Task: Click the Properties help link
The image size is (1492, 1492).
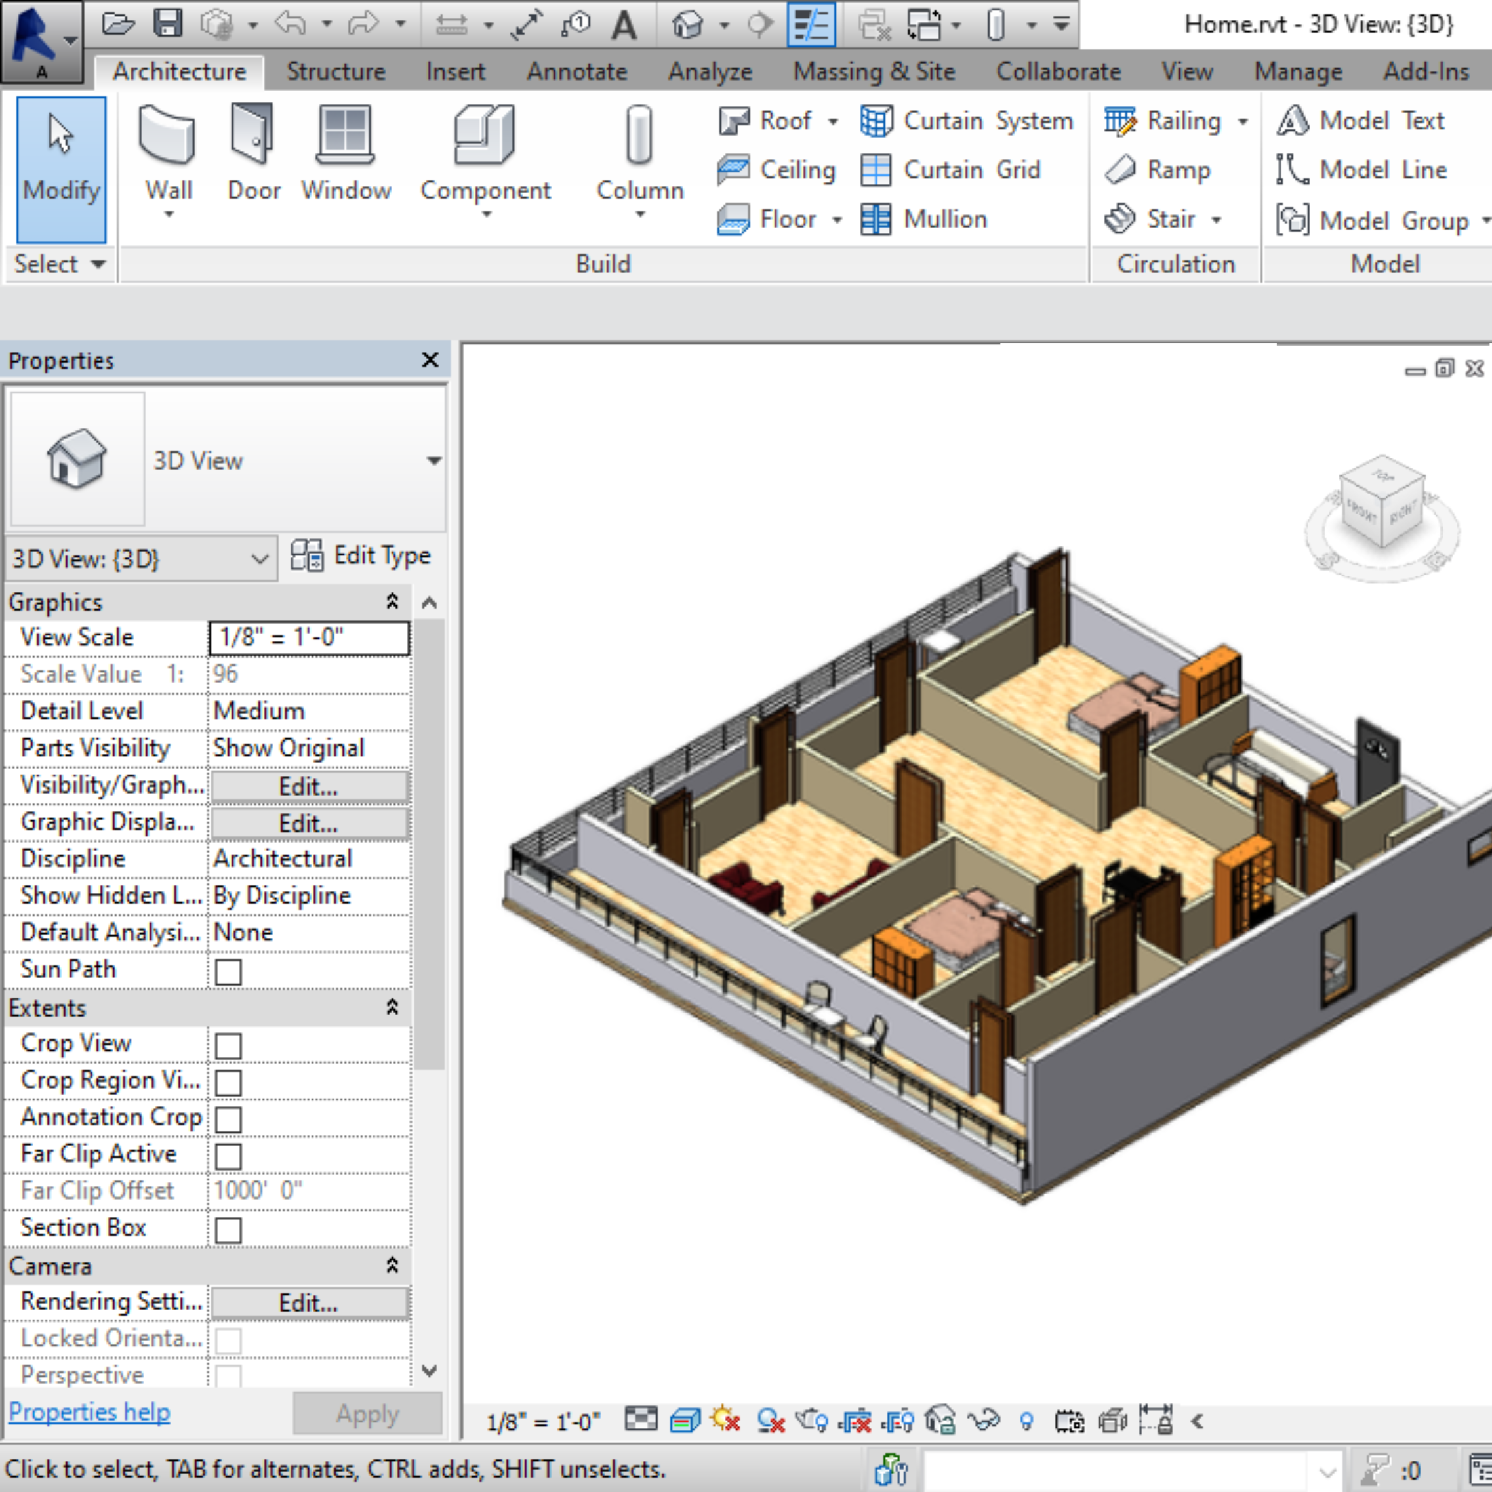Action: click(89, 1413)
